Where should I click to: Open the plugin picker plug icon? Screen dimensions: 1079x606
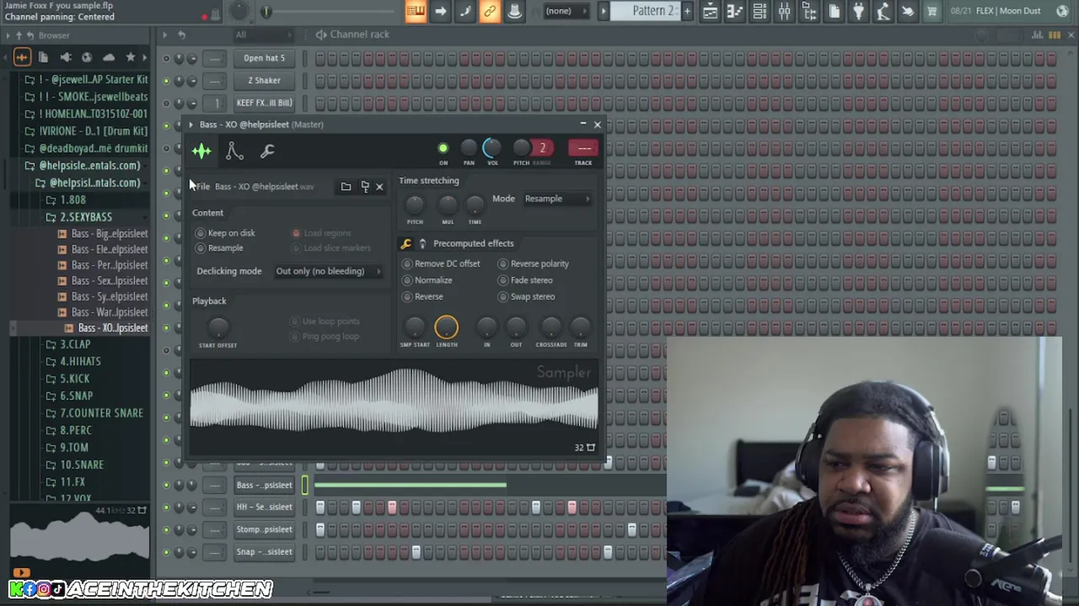(858, 11)
